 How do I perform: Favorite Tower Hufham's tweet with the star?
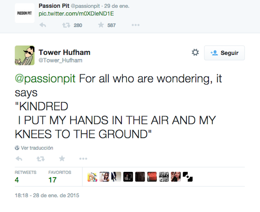pyautogui.click(x=62, y=158)
